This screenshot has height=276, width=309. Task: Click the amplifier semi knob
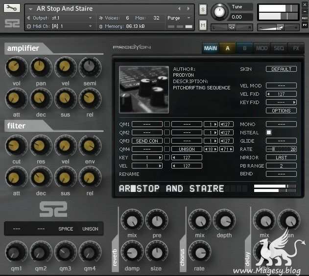tap(90, 67)
